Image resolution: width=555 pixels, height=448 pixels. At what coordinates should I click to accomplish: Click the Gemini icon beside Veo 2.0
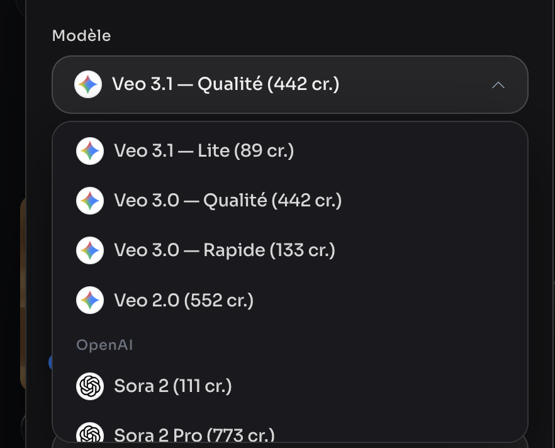[90, 300]
